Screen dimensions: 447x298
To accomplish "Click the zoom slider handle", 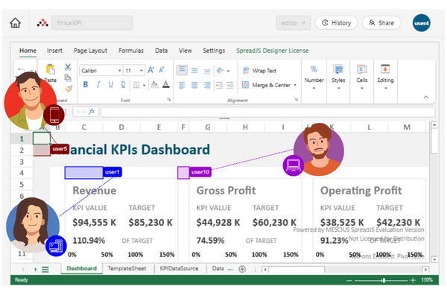I will point(384,280).
